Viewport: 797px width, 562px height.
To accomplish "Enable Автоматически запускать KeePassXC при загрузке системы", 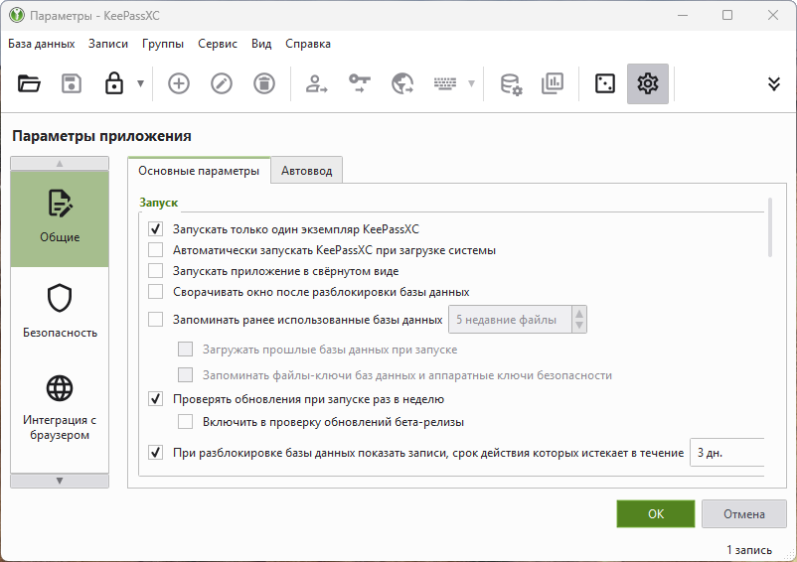I will 155,250.
